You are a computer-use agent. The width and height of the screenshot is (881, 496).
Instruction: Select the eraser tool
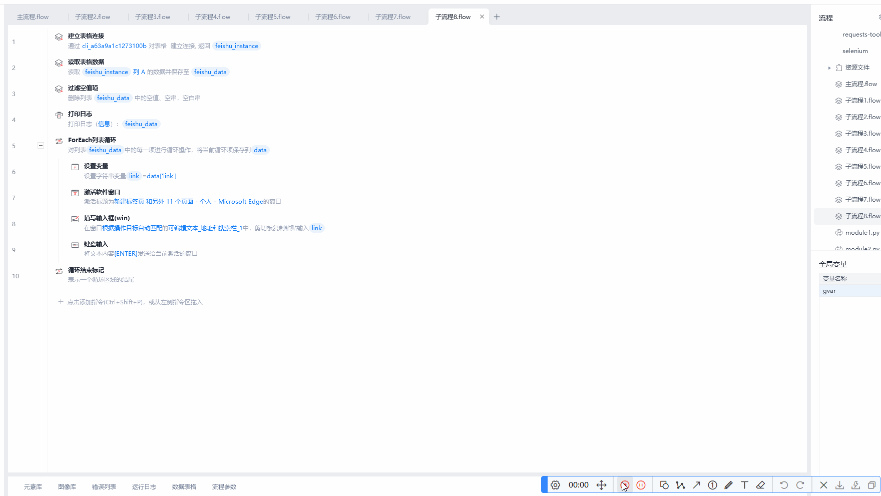pyautogui.click(x=760, y=485)
